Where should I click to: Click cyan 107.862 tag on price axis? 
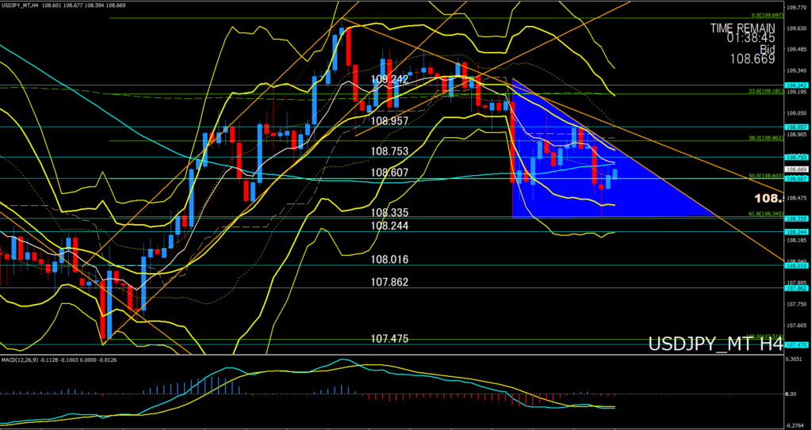point(798,288)
